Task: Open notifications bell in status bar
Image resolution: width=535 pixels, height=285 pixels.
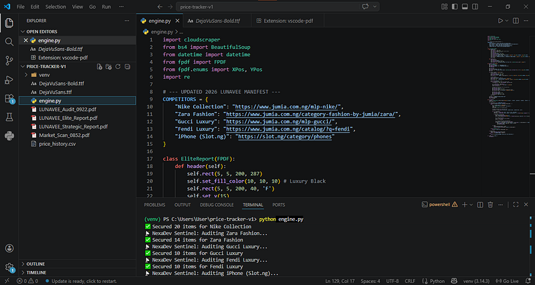Action: tap(528, 281)
